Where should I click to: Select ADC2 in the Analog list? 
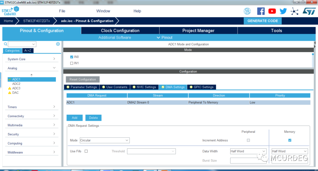[x=16, y=84]
